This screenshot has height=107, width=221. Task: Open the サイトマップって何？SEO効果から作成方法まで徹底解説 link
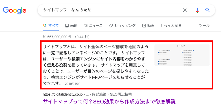pyautogui.click(x=109, y=102)
